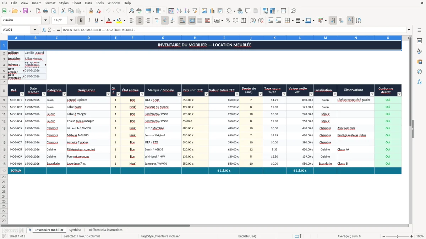Insert a pivot table
The width and height of the screenshot is (426, 239).
click(220, 11)
